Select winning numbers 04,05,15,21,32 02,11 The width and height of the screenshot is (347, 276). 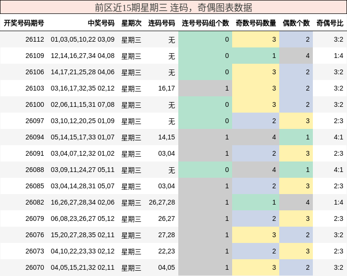pyautogui.click(x=83, y=268)
